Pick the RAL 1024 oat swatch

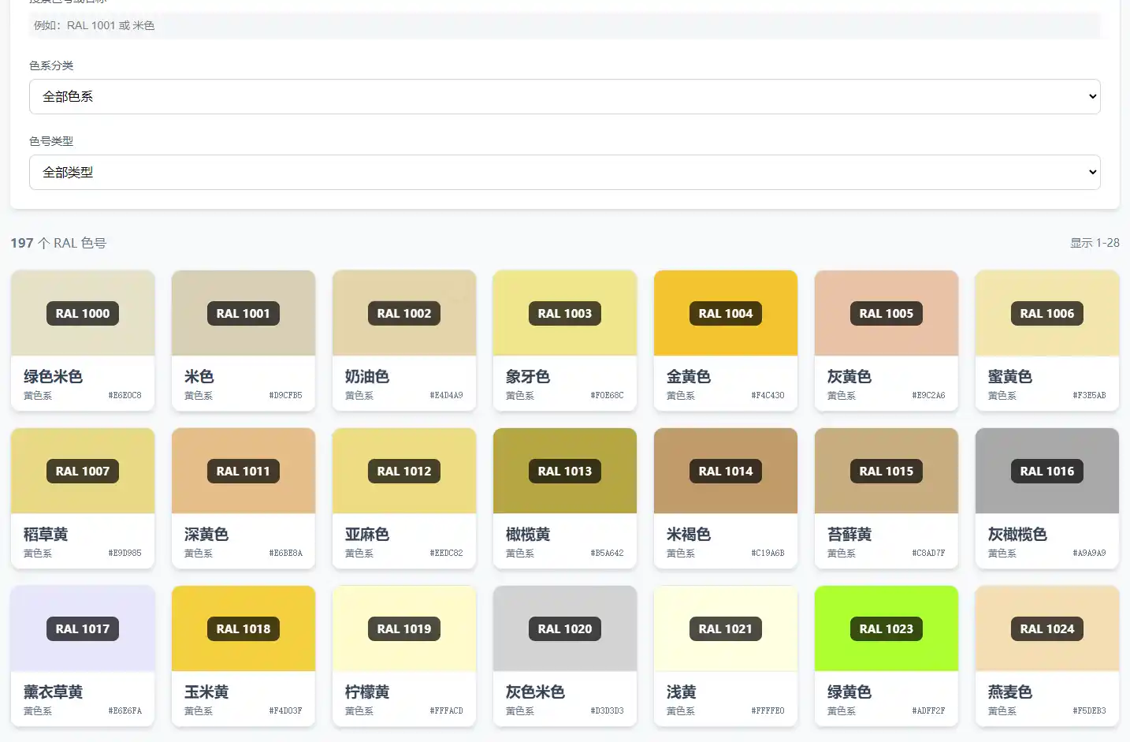[1047, 628]
